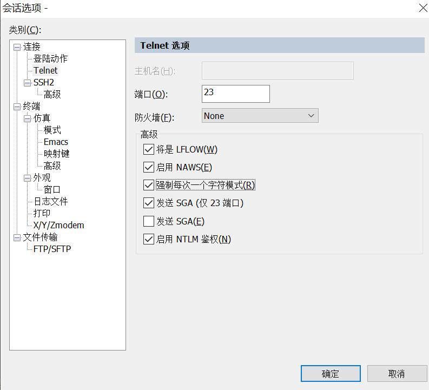Select Emacs in category tree
The width and height of the screenshot is (429, 390).
tap(56, 142)
